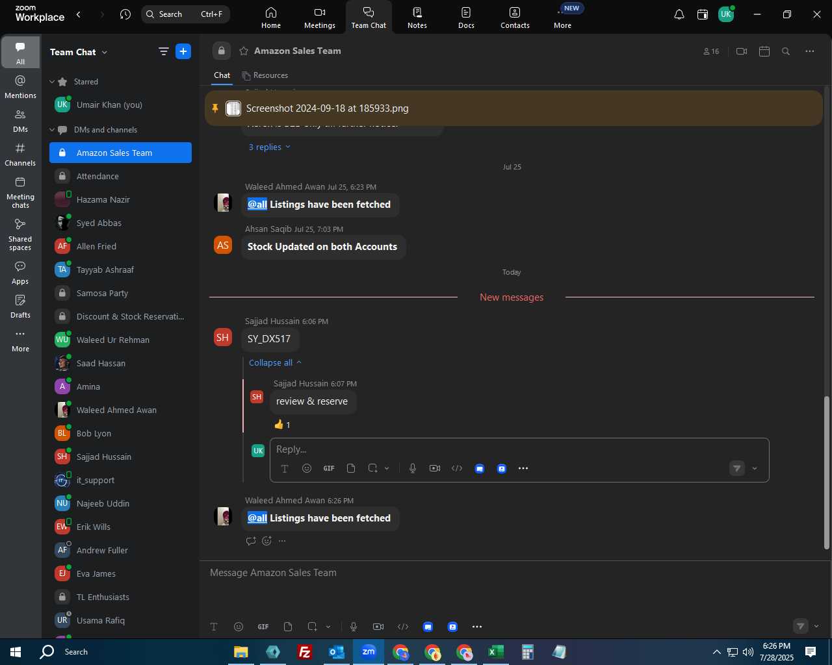Click the history clock icon
The image size is (832, 665).
coord(125,14)
